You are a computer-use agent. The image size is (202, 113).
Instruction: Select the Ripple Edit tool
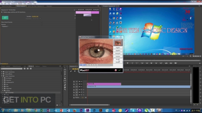coord(65,72)
